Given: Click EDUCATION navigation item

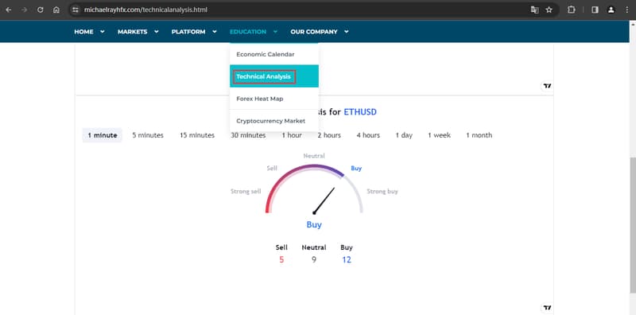Looking at the screenshot, I should pos(248,32).
